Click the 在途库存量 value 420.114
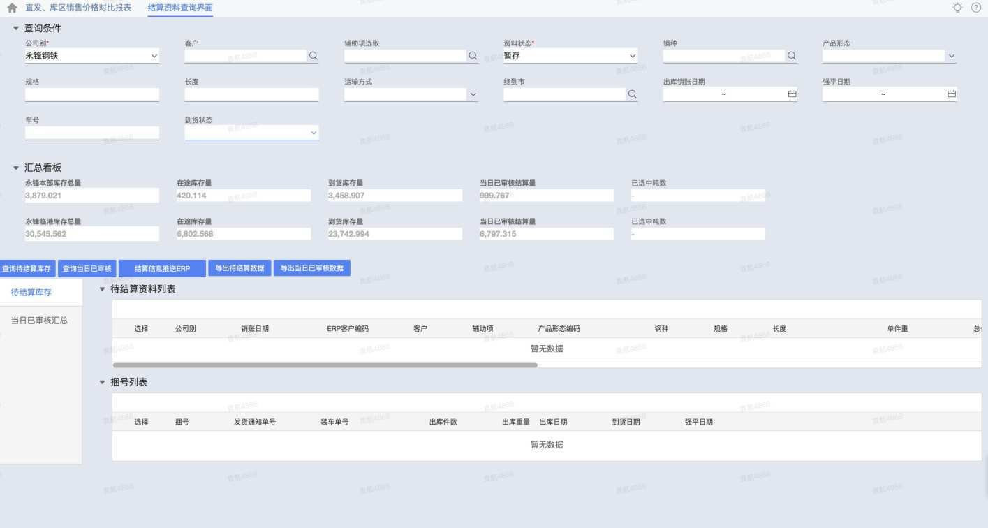The image size is (988, 528). tap(244, 196)
